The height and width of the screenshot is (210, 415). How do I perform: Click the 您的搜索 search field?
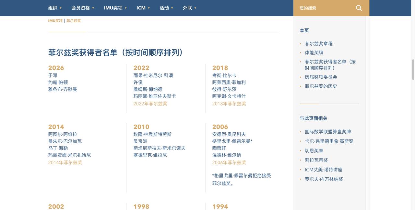[x=324, y=8]
